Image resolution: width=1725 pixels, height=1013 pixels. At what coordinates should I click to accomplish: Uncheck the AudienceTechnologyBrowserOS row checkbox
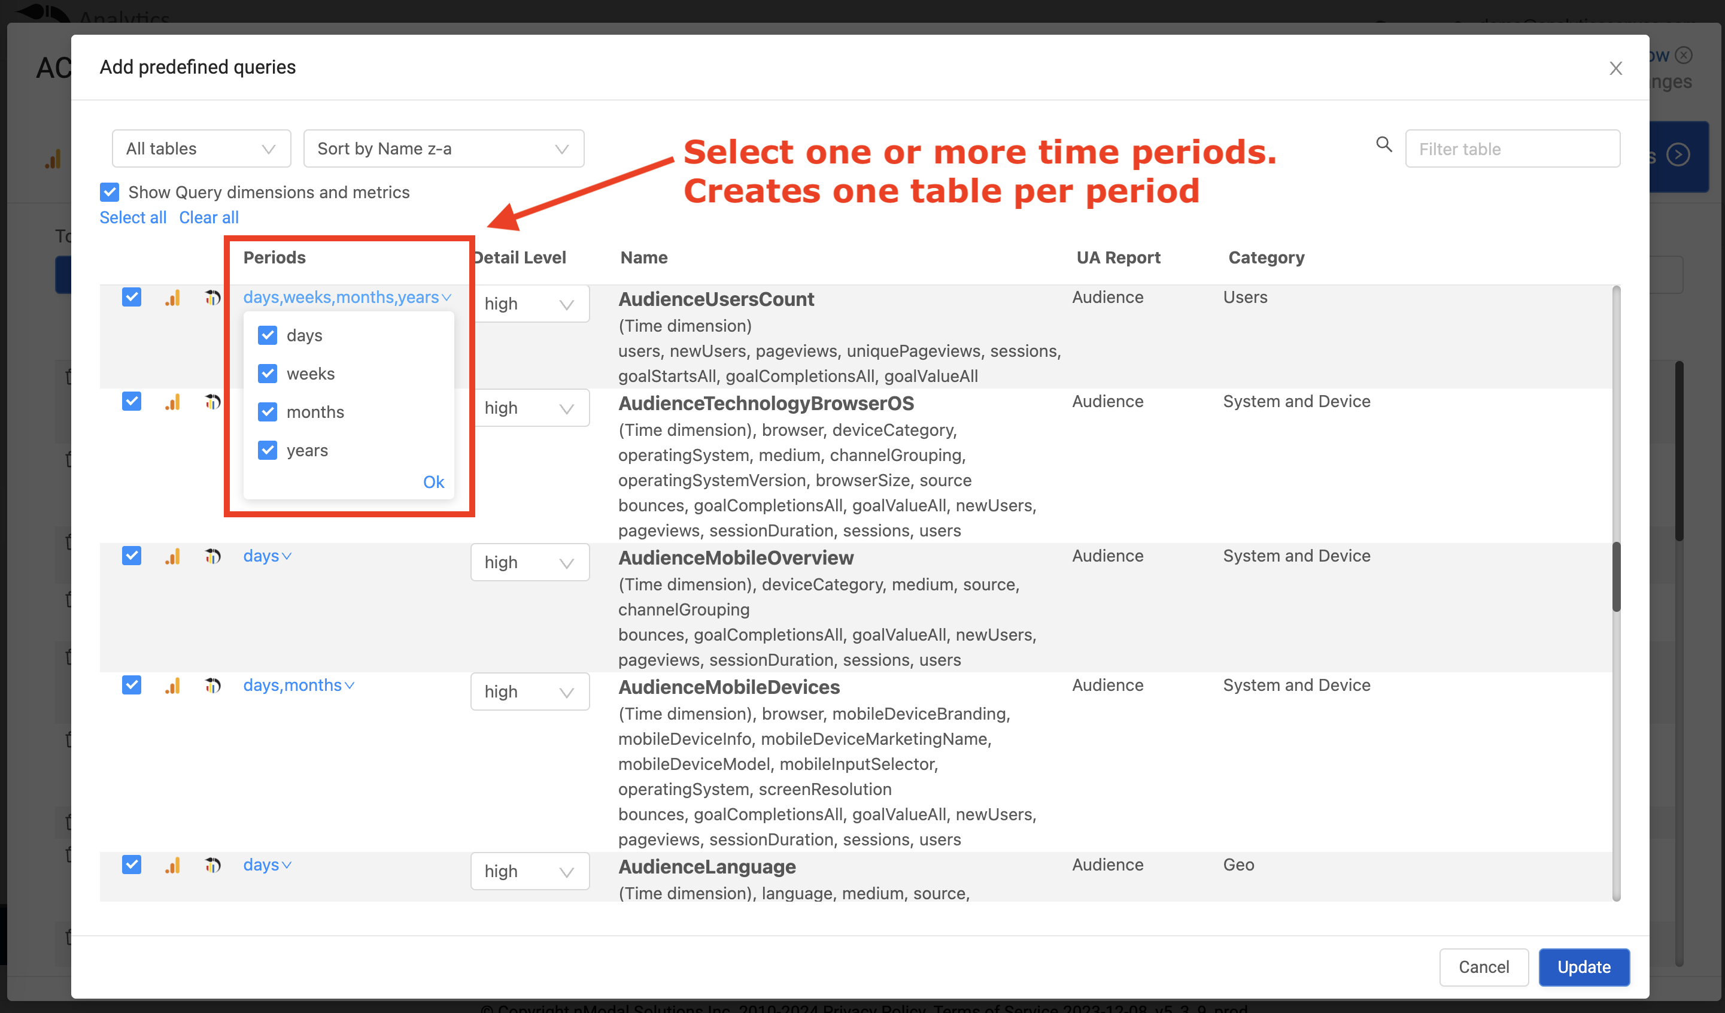(x=132, y=401)
